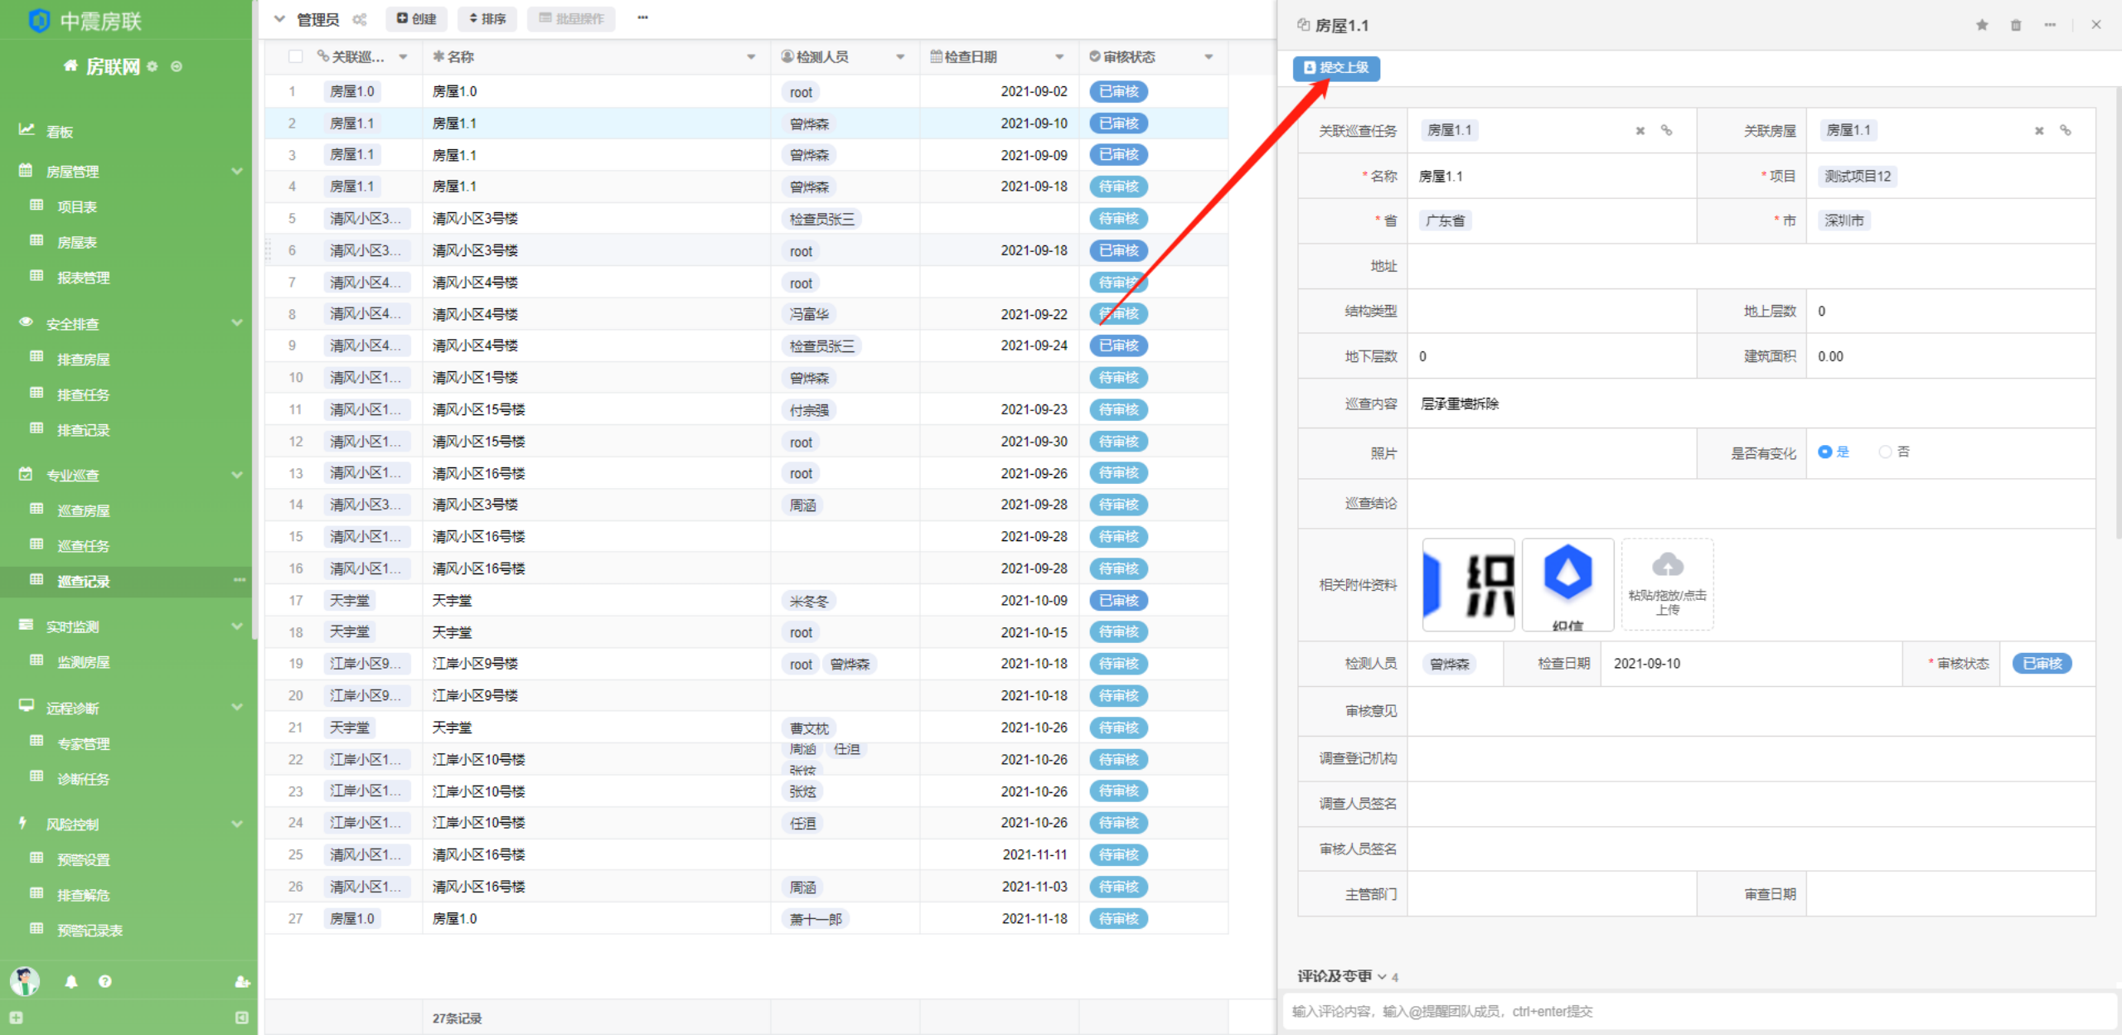Tick the select-all checkbox in table header
Screen dimensions: 2122x1035
tap(295, 56)
